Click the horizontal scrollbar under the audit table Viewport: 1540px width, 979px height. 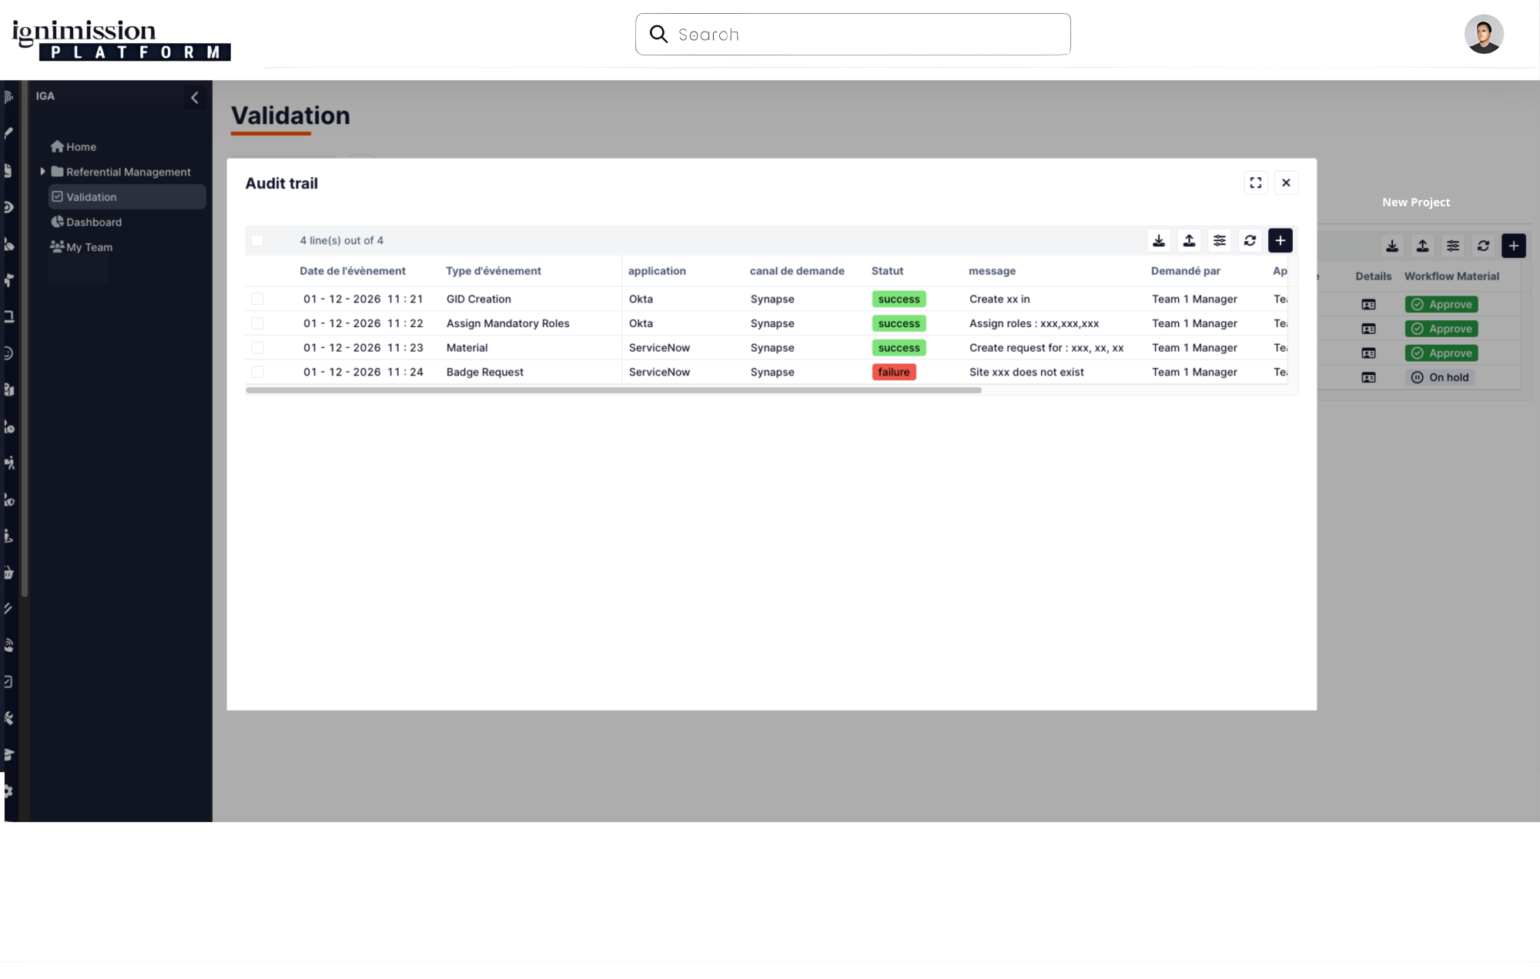coord(613,390)
